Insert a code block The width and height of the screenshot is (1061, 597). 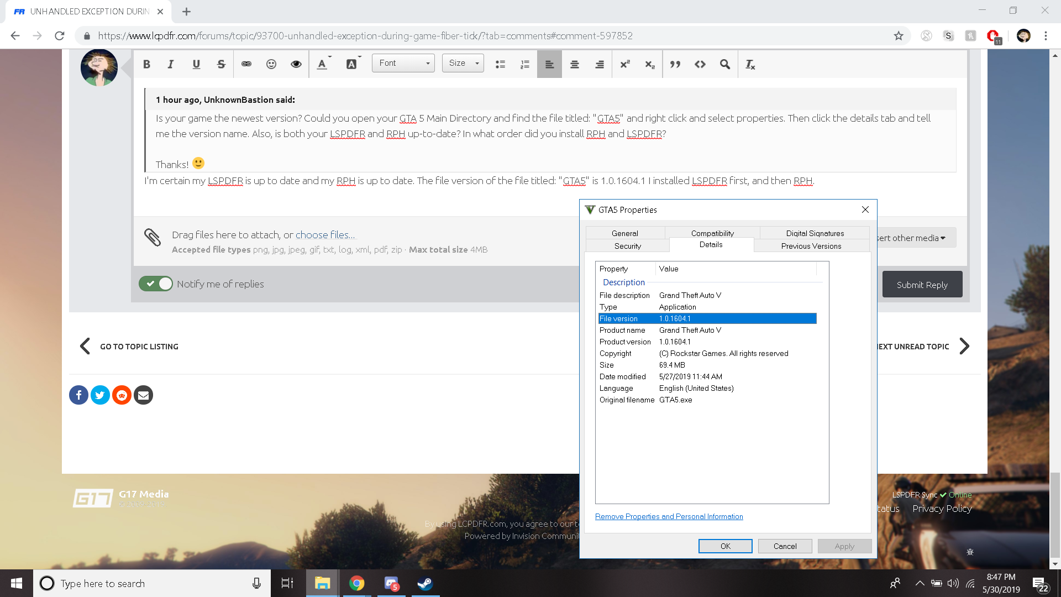700,64
